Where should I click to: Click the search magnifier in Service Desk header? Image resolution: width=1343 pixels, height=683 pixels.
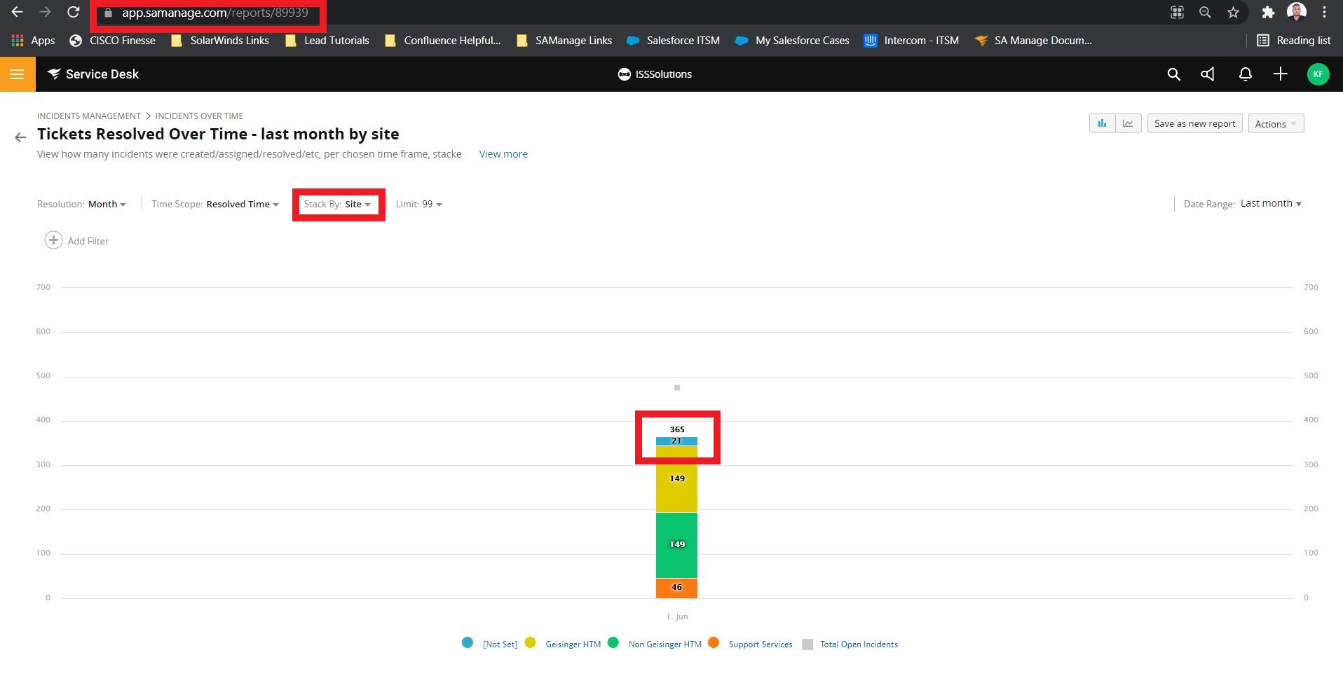point(1173,74)
